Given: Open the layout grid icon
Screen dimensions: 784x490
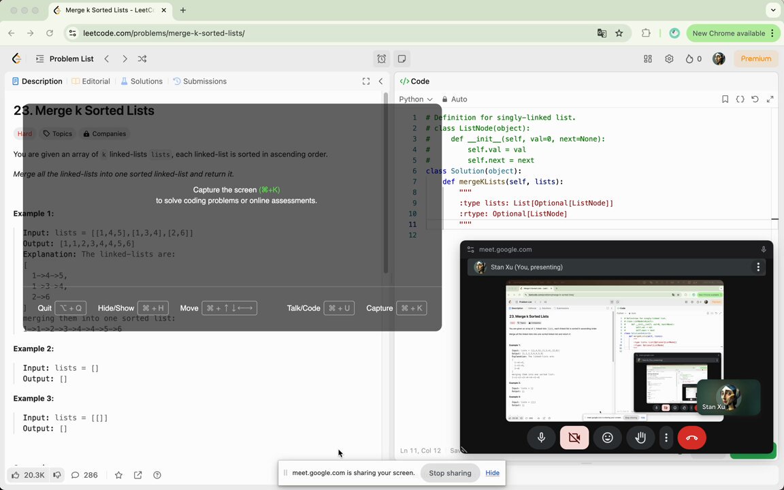Looking at the screenshot, I should point(648,59).
